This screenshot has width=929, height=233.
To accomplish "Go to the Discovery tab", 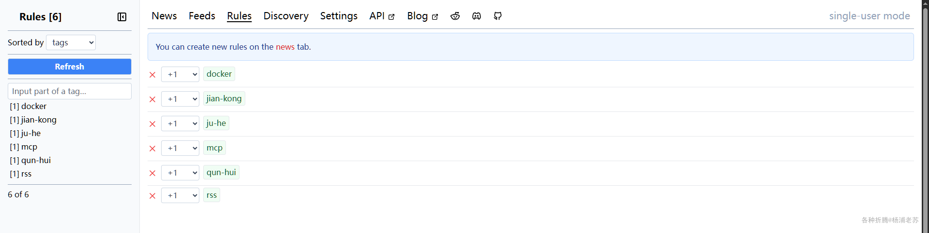I will (x=285, y=16).
